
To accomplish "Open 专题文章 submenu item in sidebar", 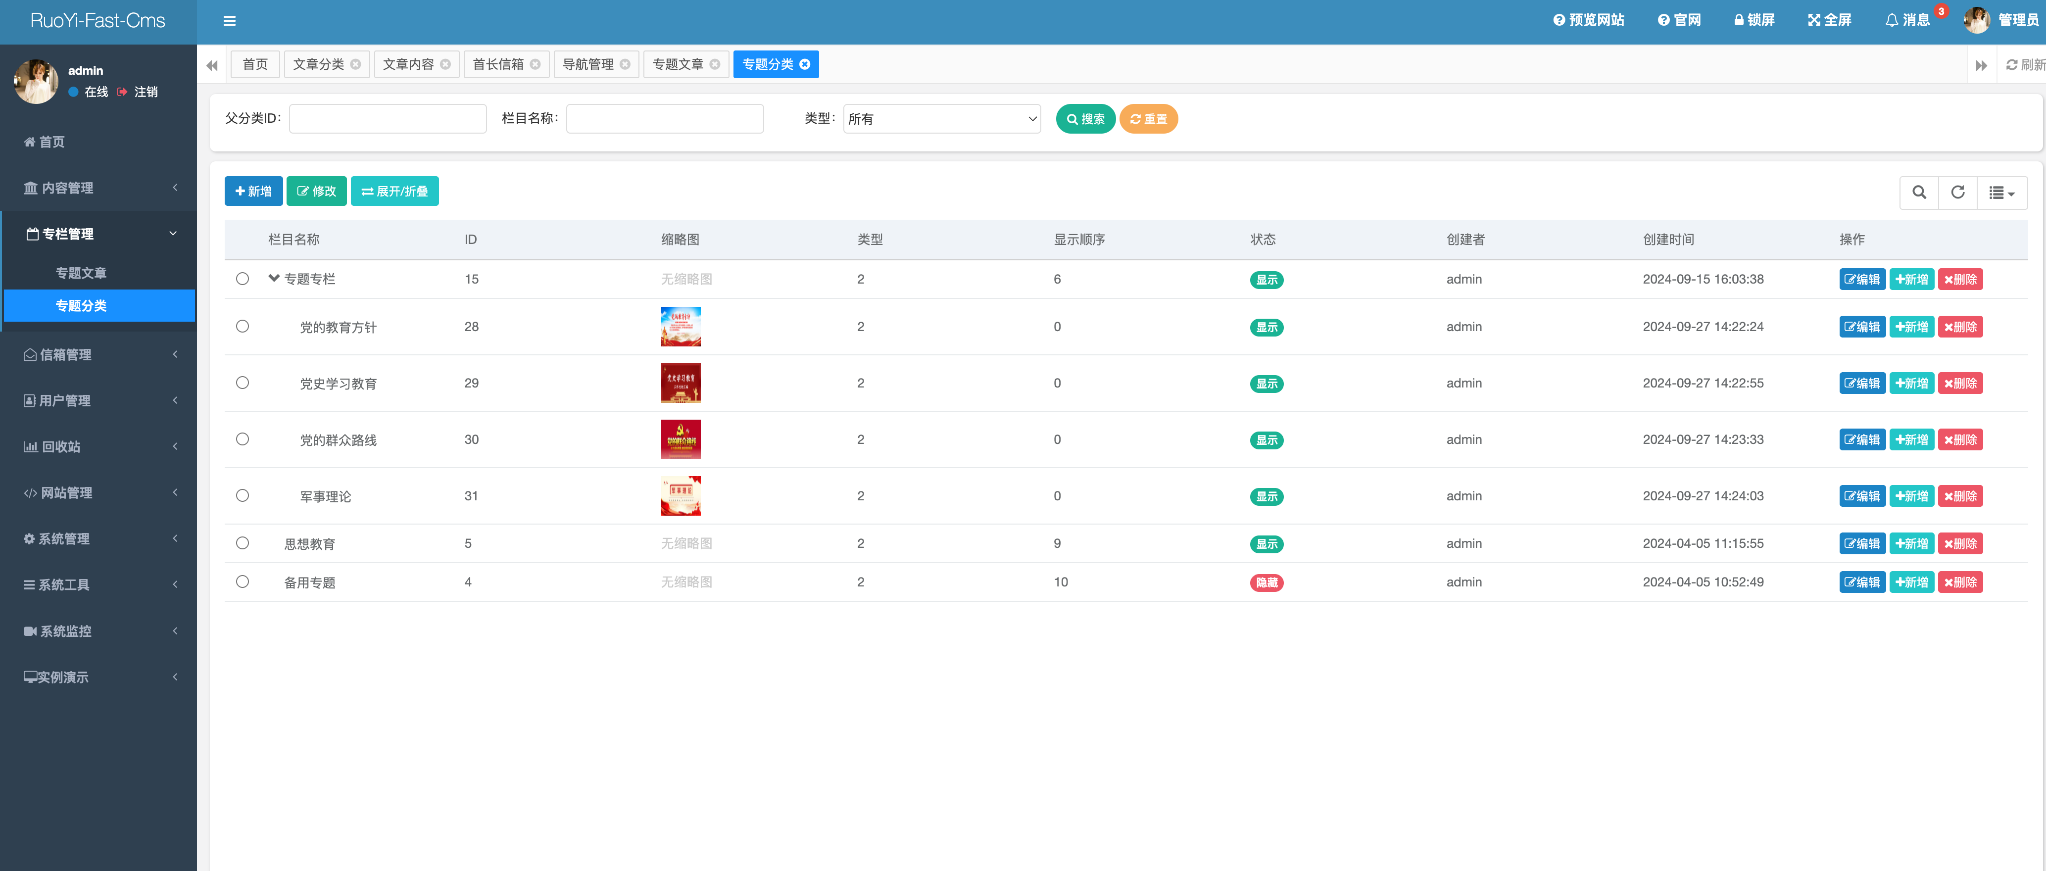I will pos(98,273).
